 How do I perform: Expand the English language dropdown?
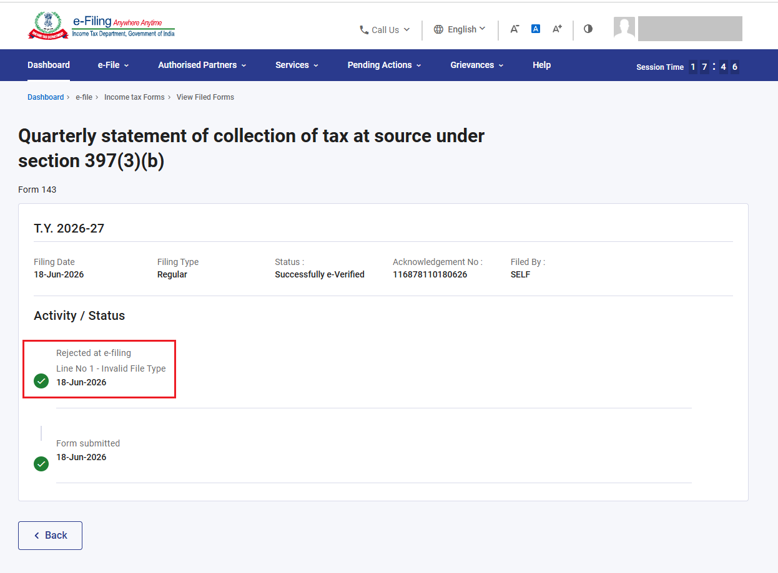460,29
